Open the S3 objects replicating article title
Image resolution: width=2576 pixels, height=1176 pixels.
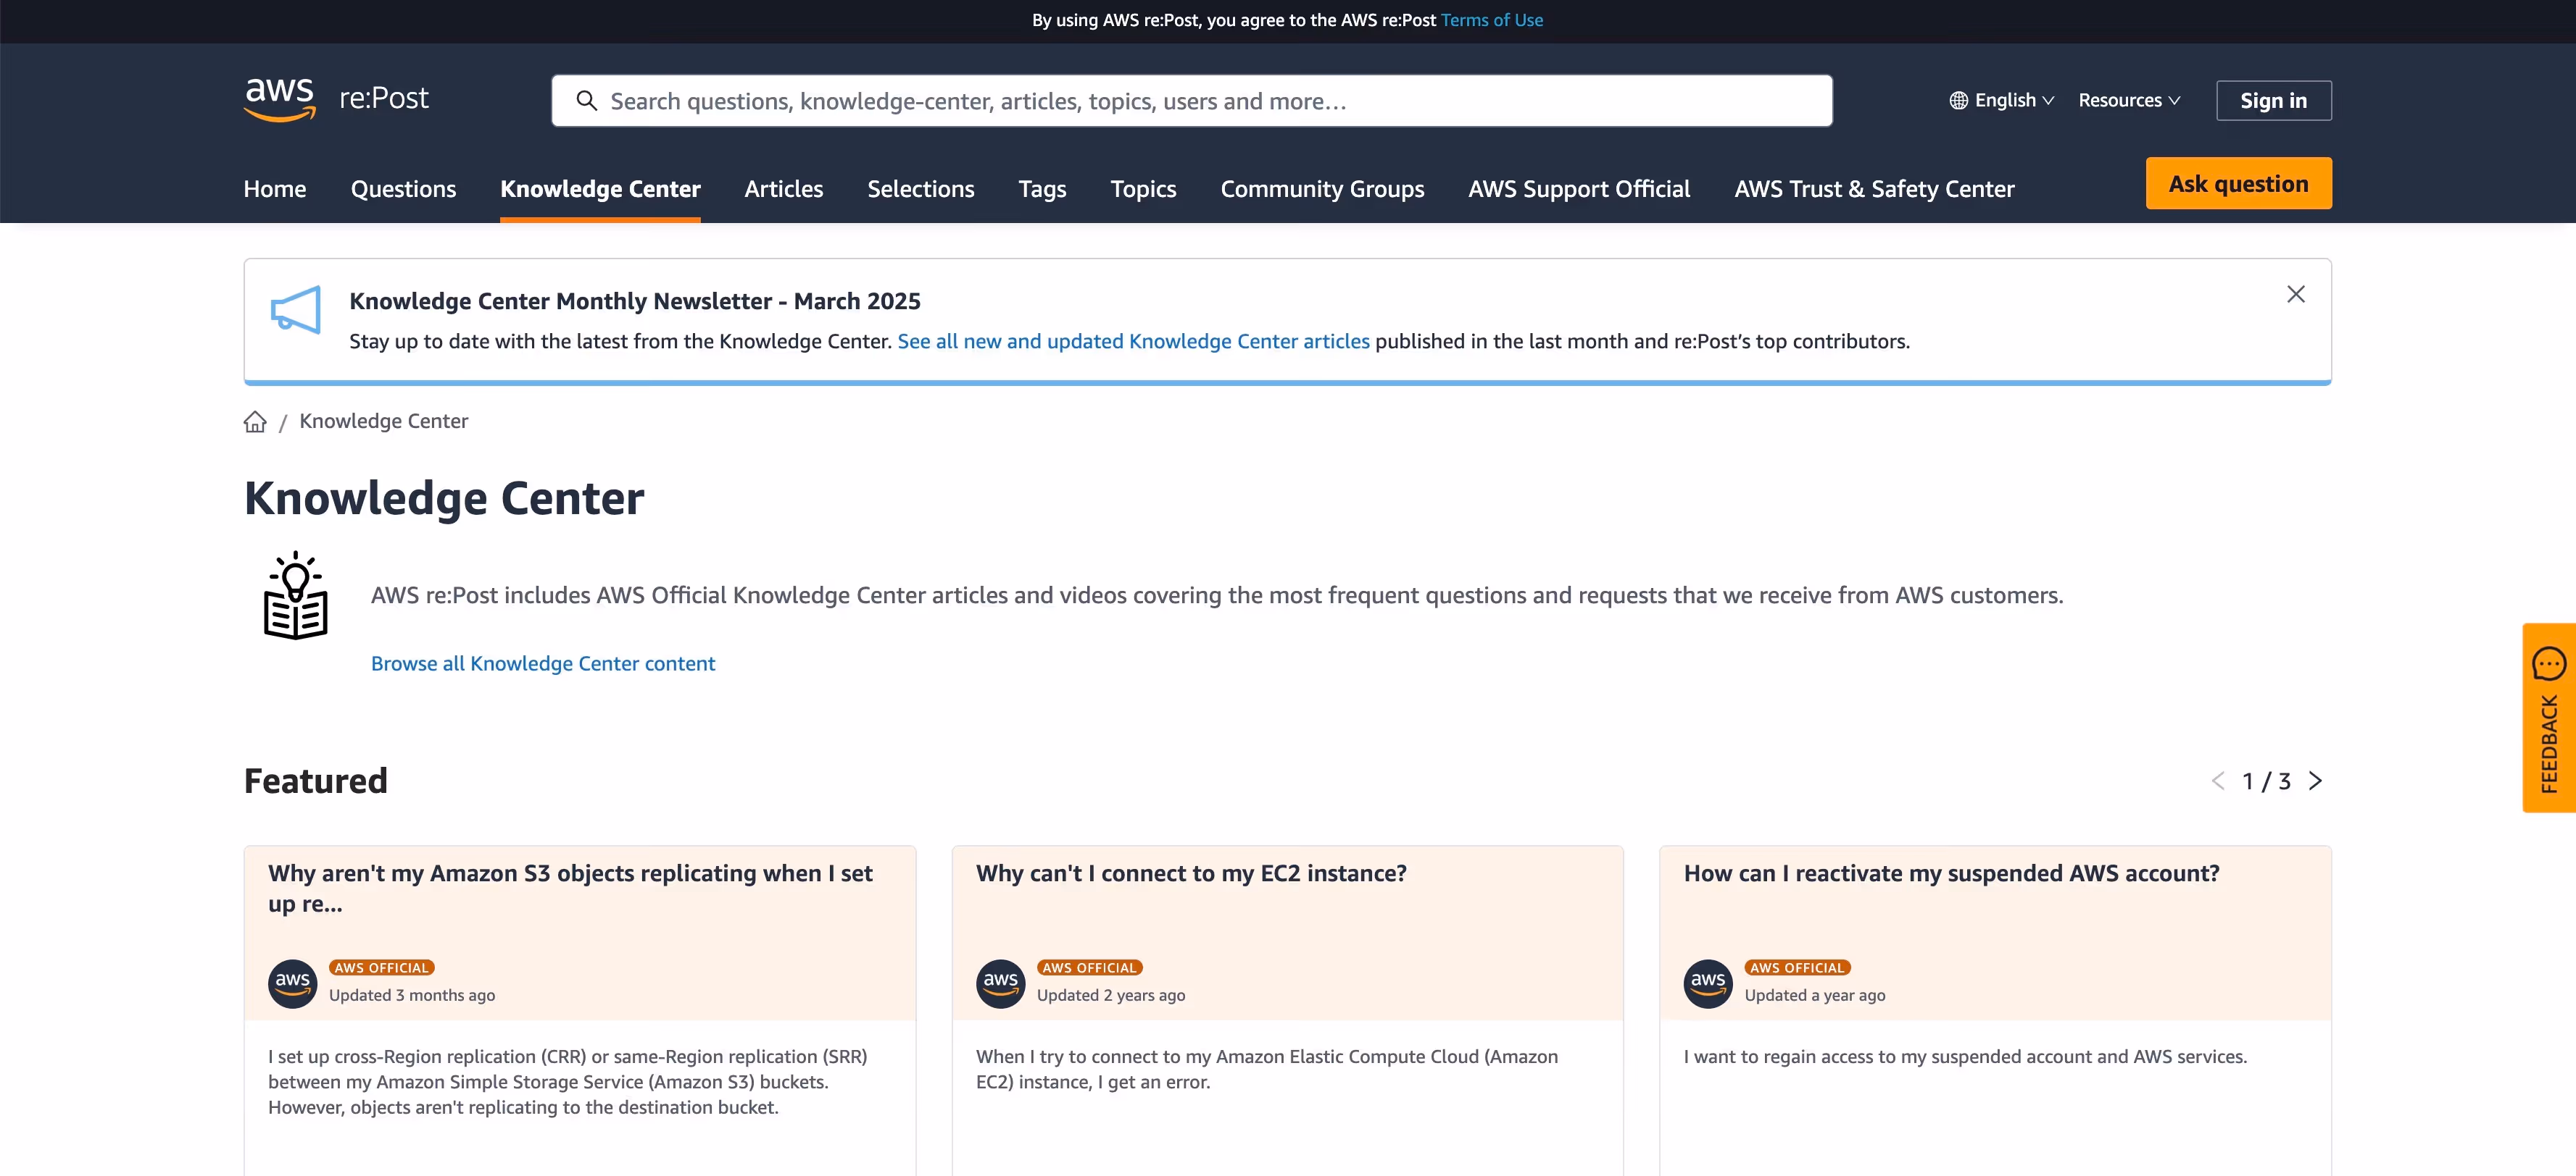tap(570, 887)
